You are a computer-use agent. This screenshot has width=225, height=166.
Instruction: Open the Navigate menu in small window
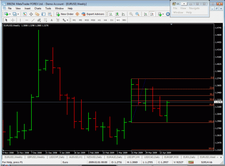coord(194,8)
